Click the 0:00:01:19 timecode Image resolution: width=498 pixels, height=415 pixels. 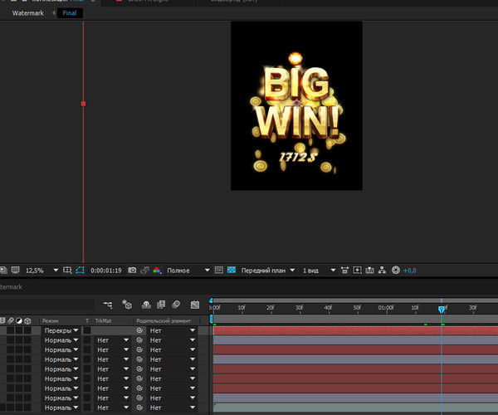[105, 271]
